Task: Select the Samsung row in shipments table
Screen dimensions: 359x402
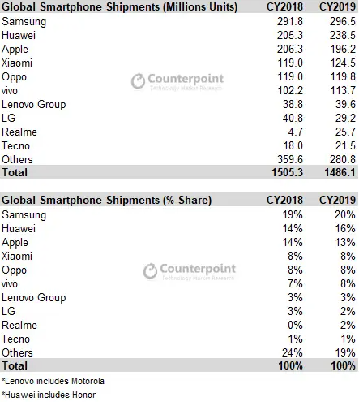Action: 179,22
